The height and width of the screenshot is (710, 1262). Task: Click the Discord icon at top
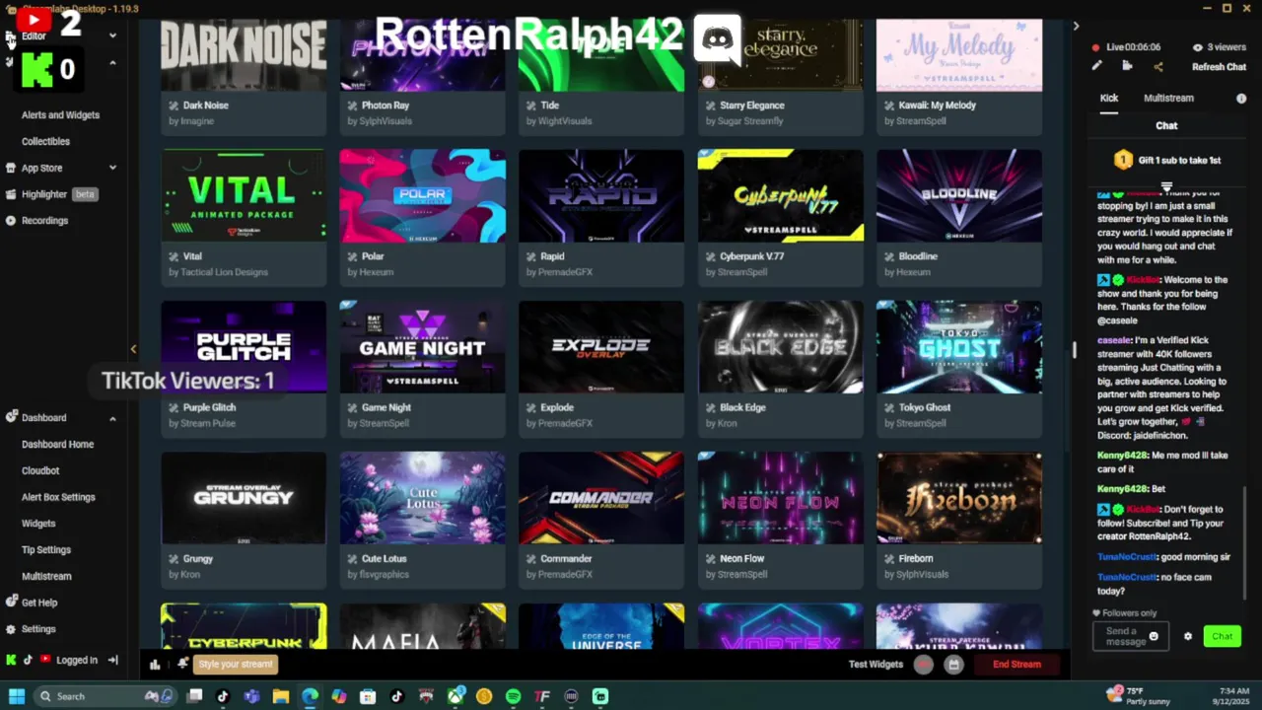717,39
